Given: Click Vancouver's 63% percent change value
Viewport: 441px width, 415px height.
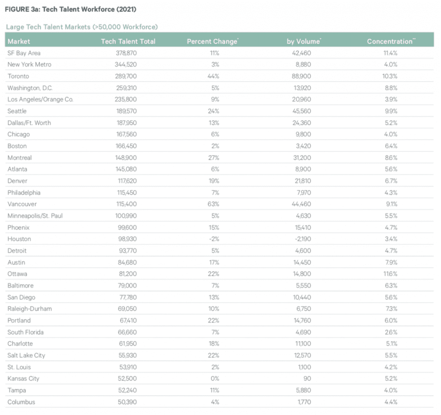Looking at the screenshot, I should click(213, 204).
